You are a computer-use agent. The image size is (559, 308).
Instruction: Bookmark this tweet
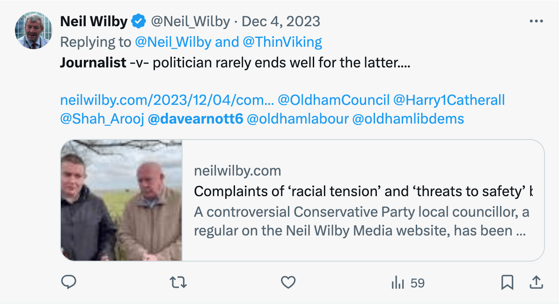click(x=507, y=282)
